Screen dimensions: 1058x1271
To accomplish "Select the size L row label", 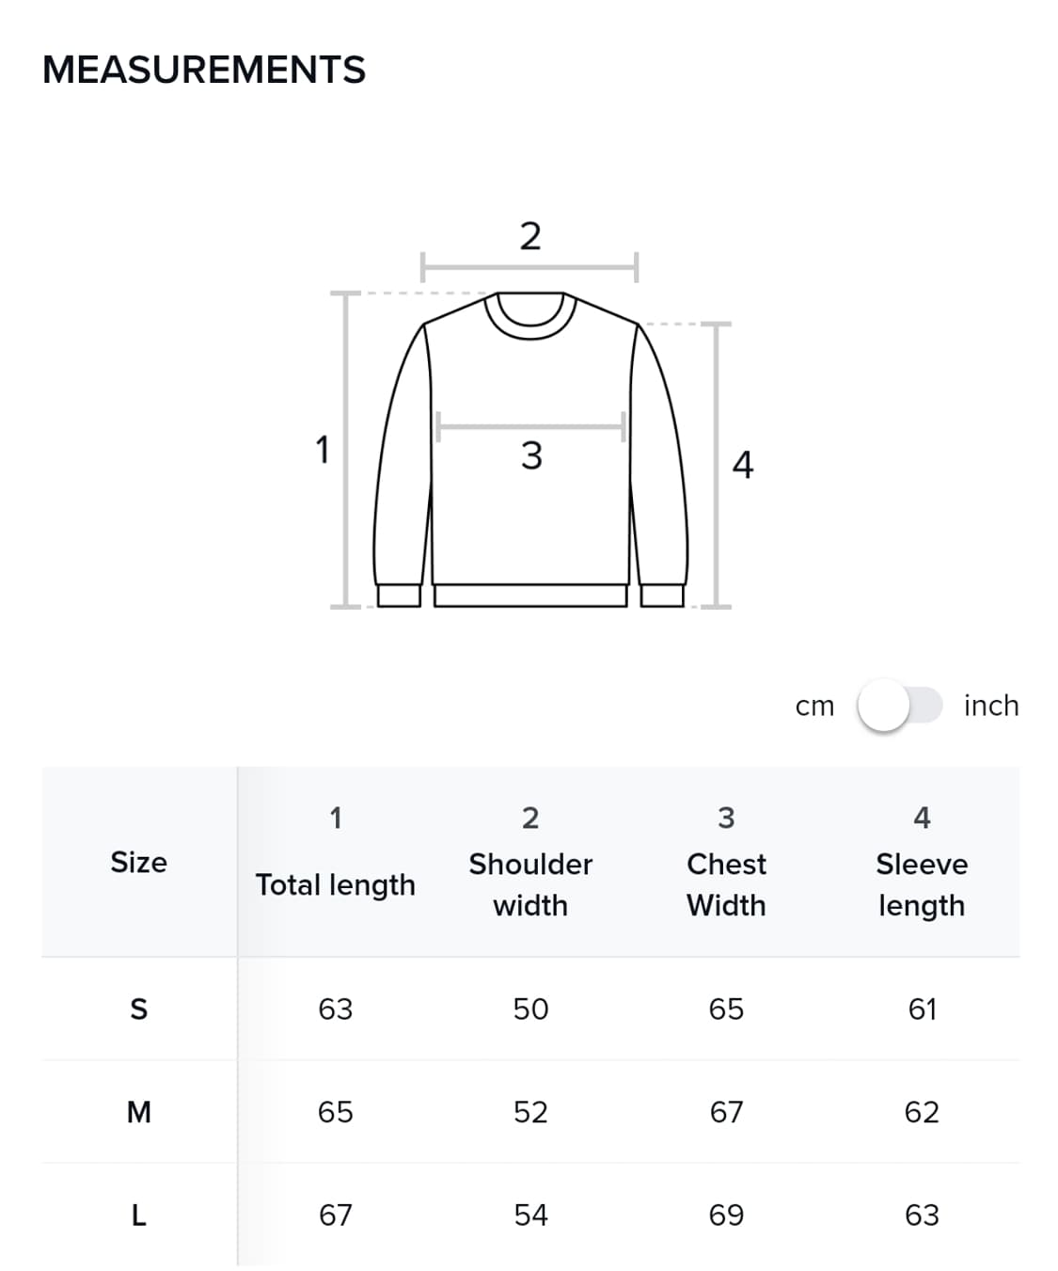I will tap(139, 1215).
